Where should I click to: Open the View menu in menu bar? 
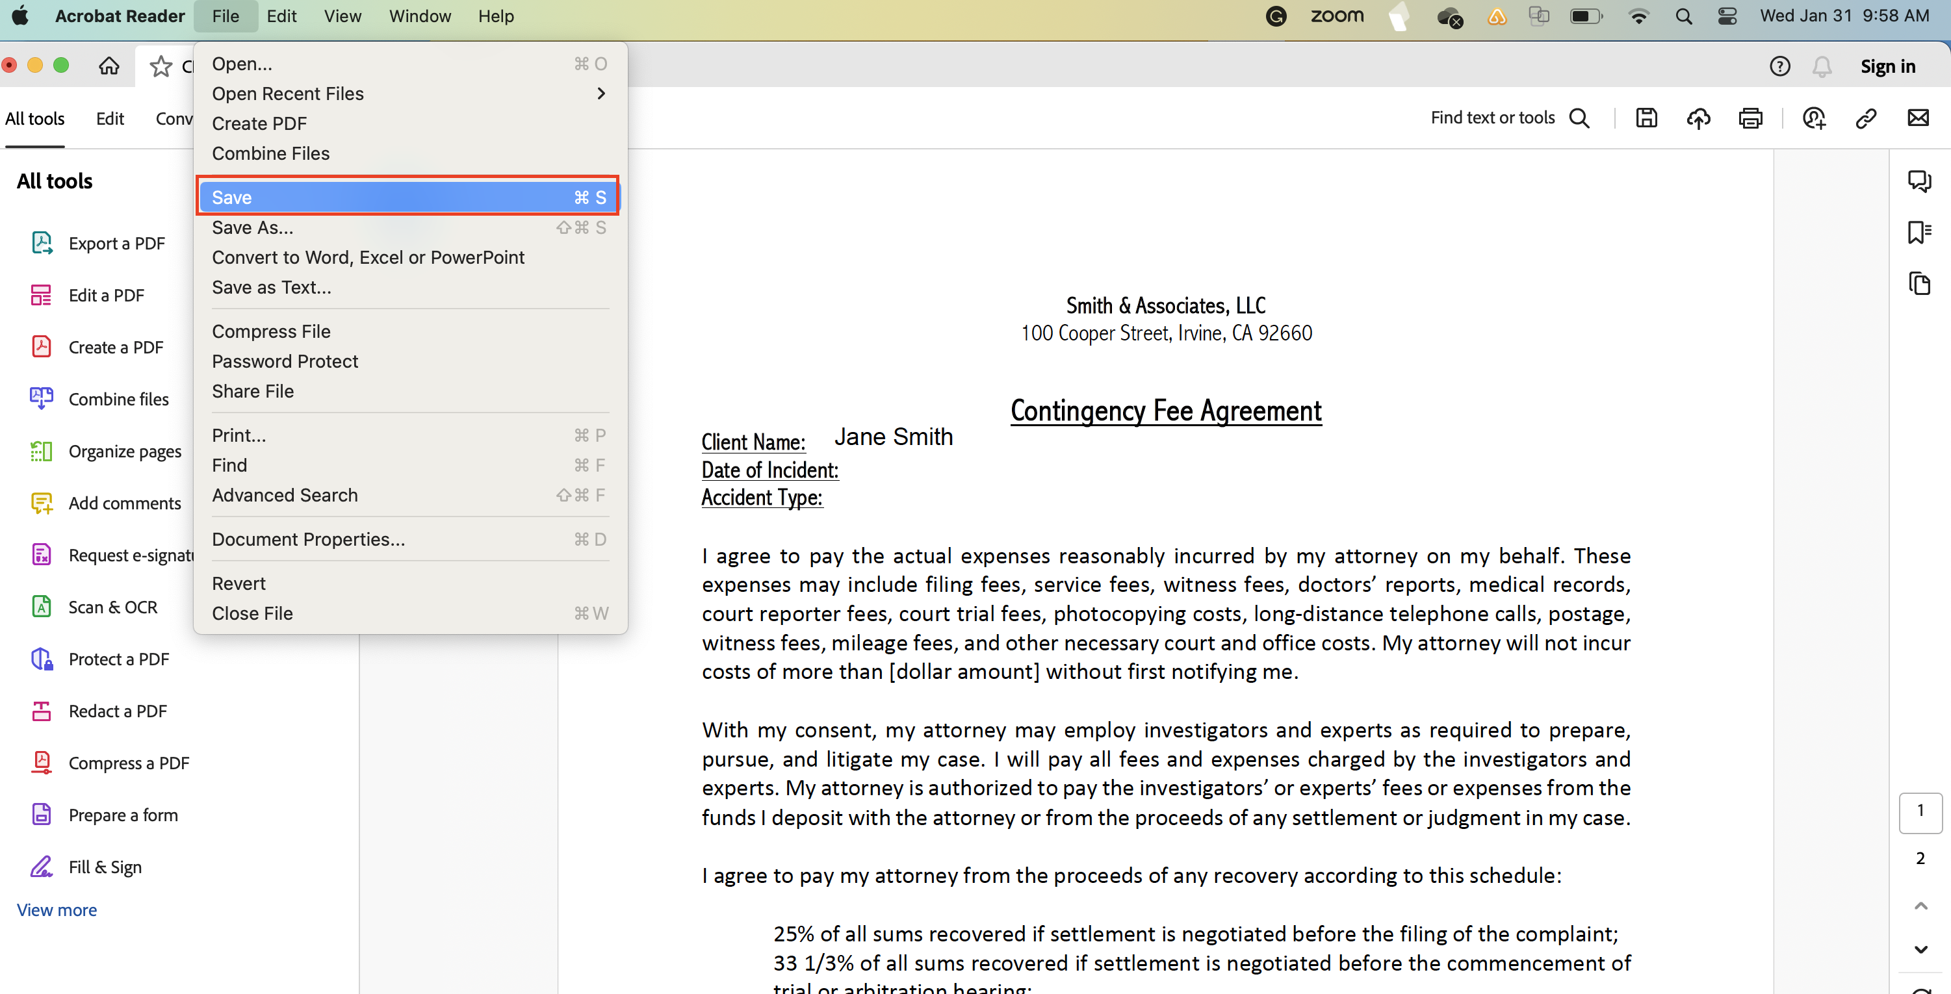point(342,16)
